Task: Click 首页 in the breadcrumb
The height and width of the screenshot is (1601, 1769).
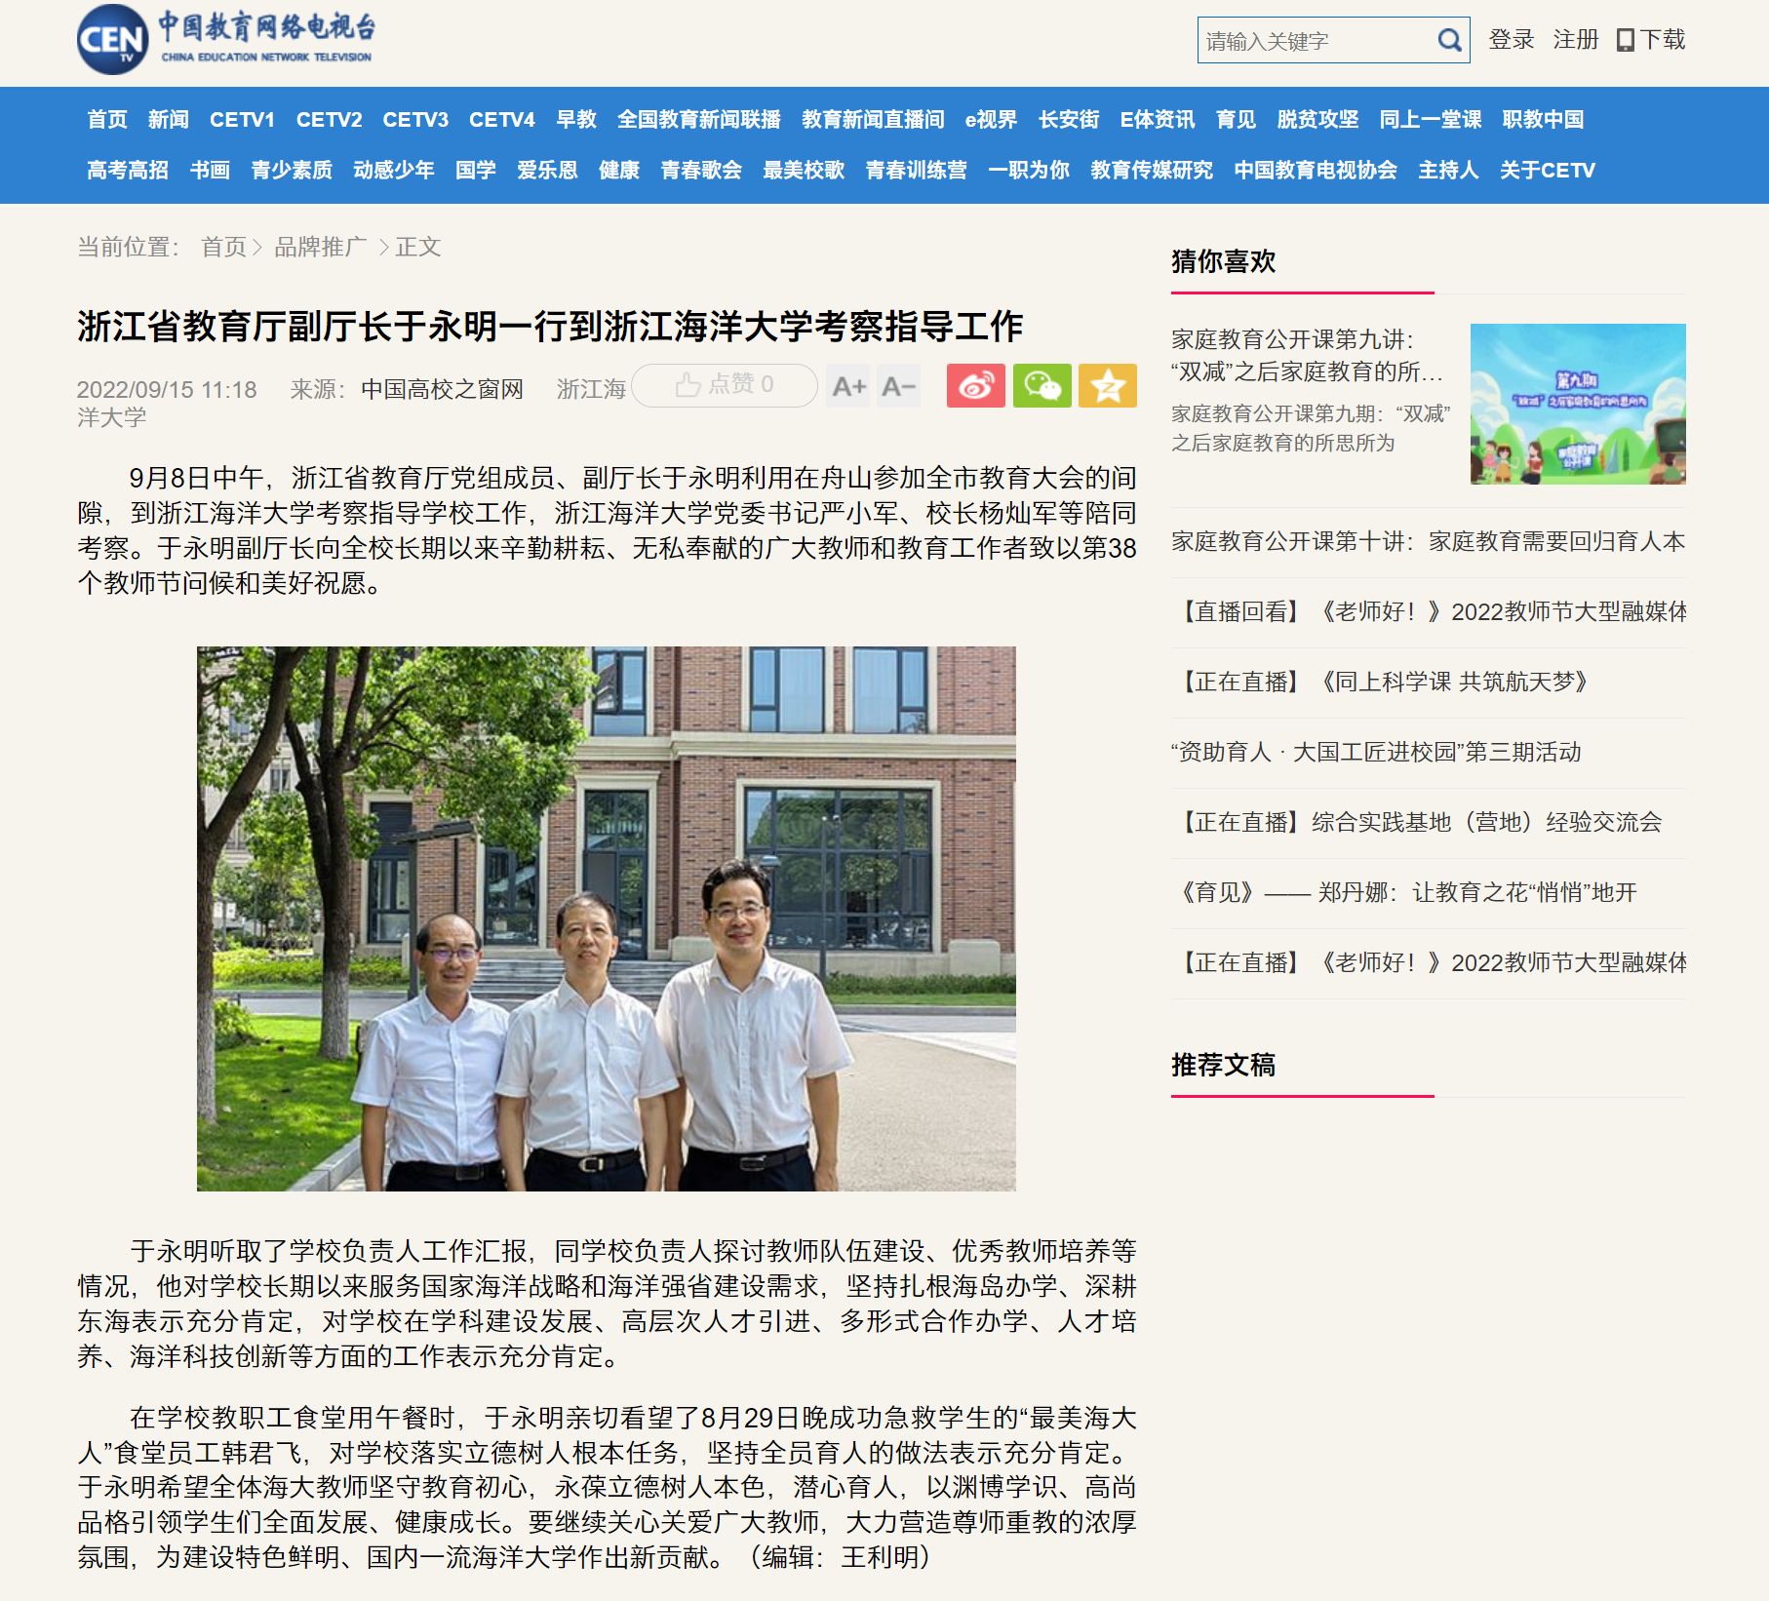Action: 223,247
